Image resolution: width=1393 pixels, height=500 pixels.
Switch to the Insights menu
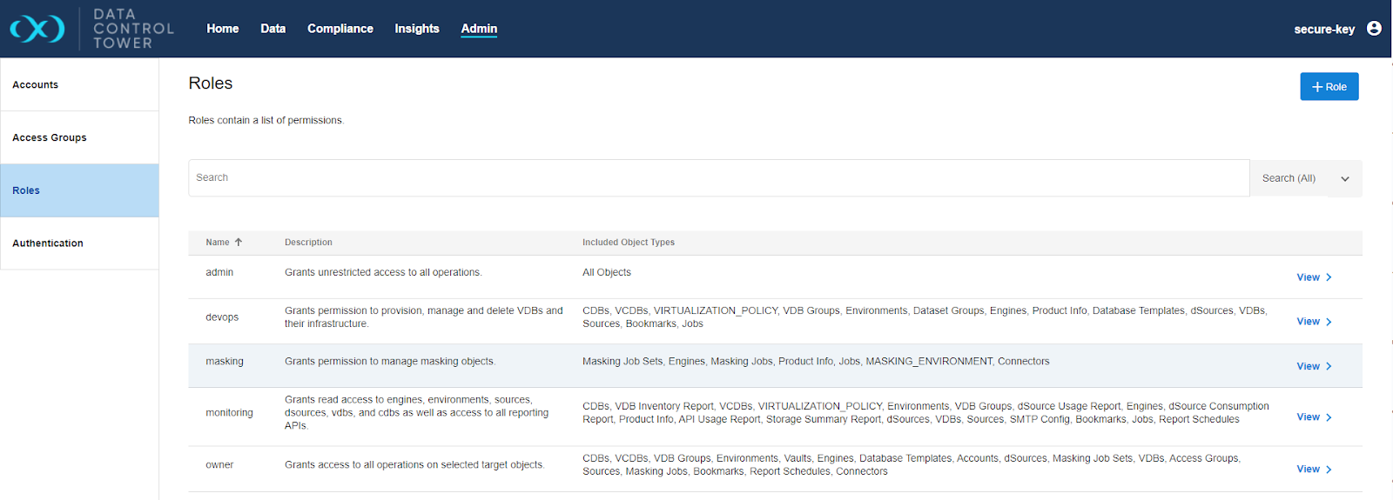416,29
